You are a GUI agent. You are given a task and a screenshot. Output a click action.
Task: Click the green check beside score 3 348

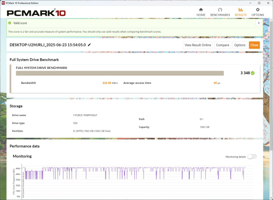point(253,73)
